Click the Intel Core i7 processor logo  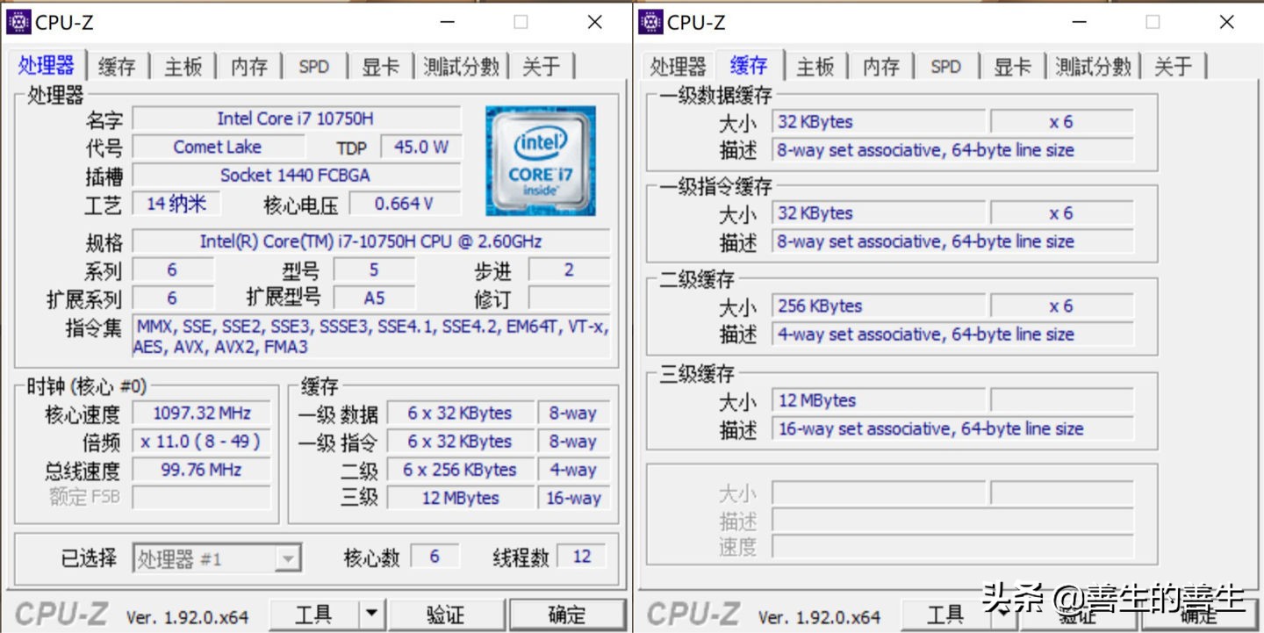point(540,161)
